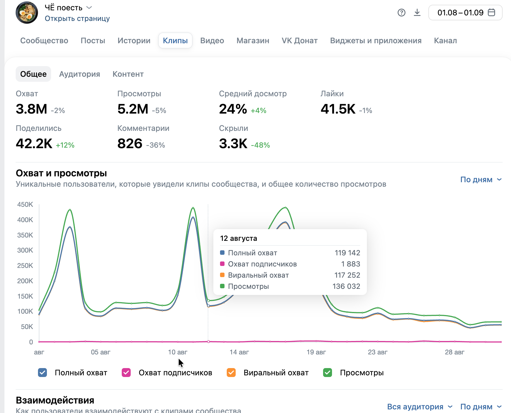
Task: Disable the Просмотры series checkbox
Action: click(x=328, y=373)
